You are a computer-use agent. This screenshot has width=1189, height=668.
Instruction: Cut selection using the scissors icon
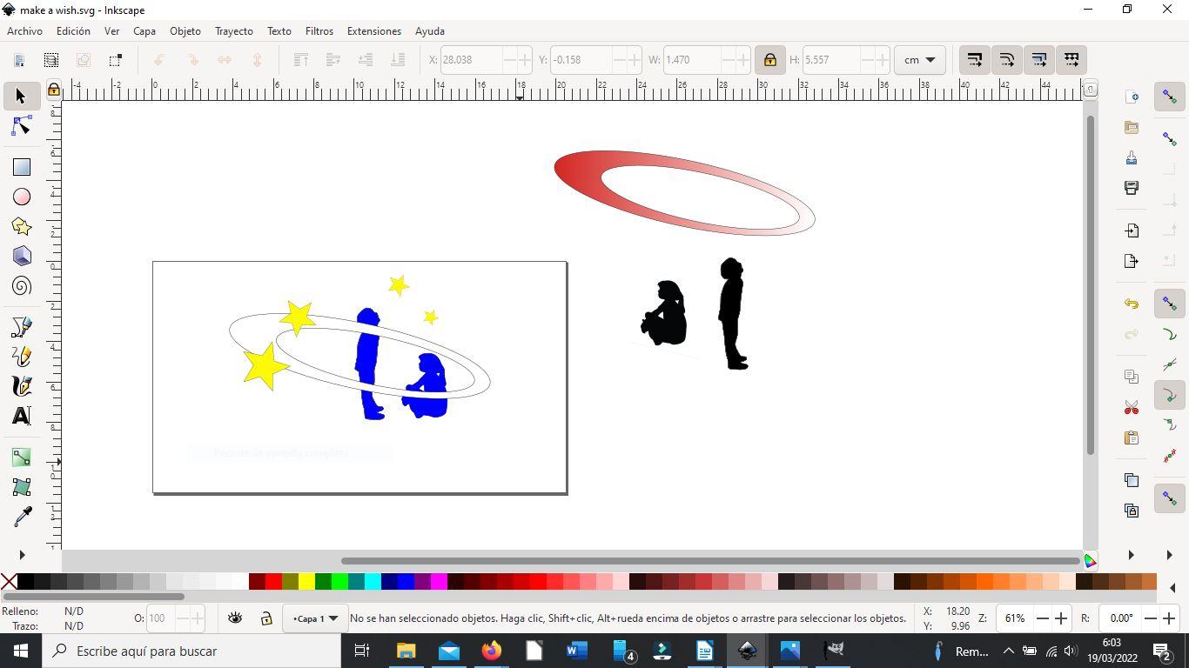tap(1132, 407)
